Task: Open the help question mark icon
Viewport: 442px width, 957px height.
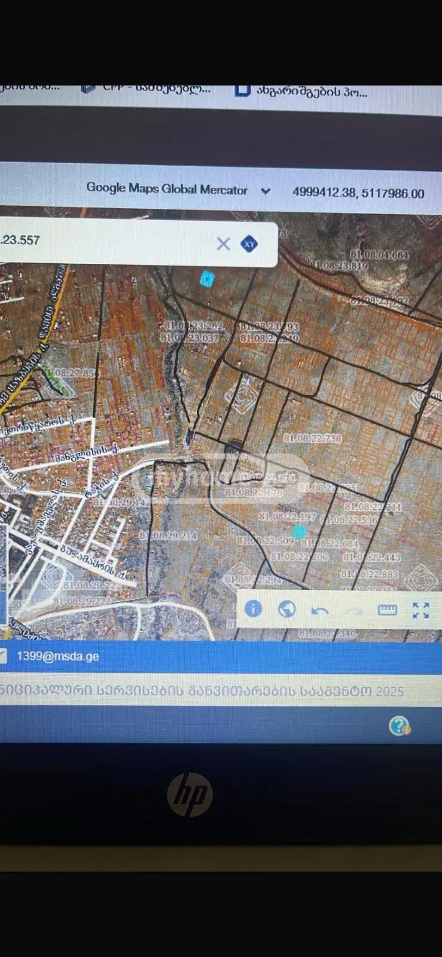Action: 399,726
